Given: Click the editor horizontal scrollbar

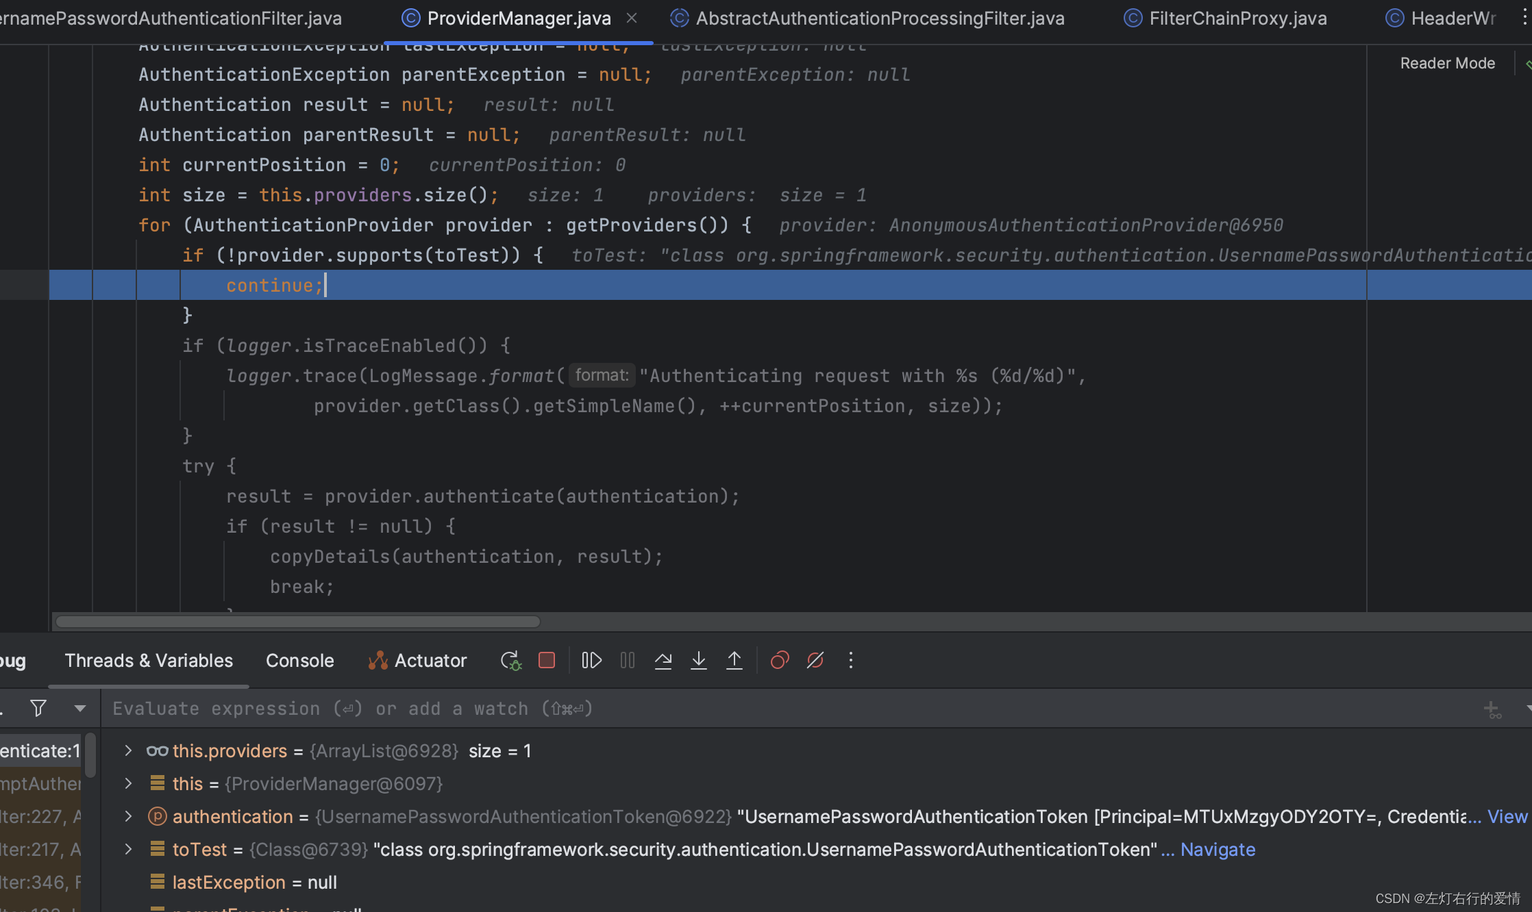Looking at the screenshot, I should click(x=298, y=622).
